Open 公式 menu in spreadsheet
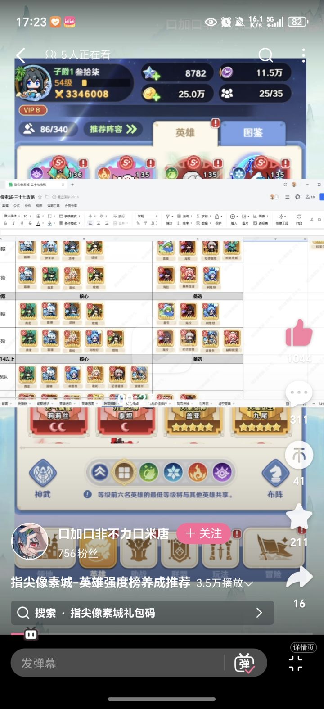 (x=17, y=205)
